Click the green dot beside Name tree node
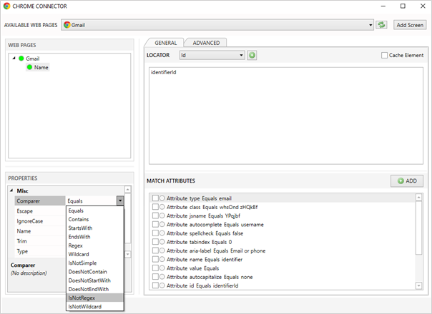The image size is (432, 314). pyautogui.click(x=30, y=67)
